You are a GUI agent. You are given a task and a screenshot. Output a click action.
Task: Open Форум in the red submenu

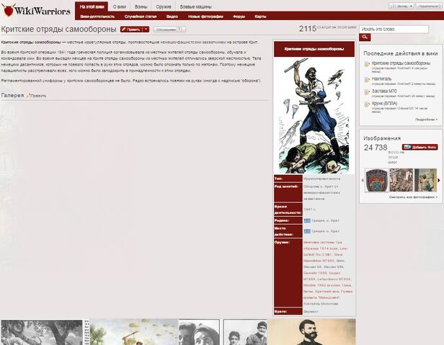coord(239,17)
